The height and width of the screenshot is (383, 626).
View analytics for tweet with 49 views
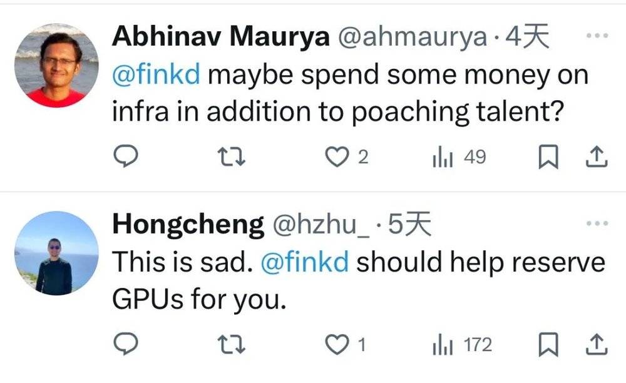click(x=441, y=157)
